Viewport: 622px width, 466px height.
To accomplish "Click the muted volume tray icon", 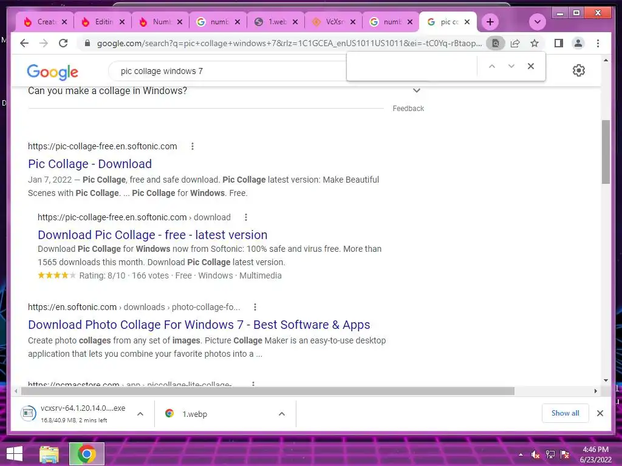I will pyautogui.click(x=535, y=454).
